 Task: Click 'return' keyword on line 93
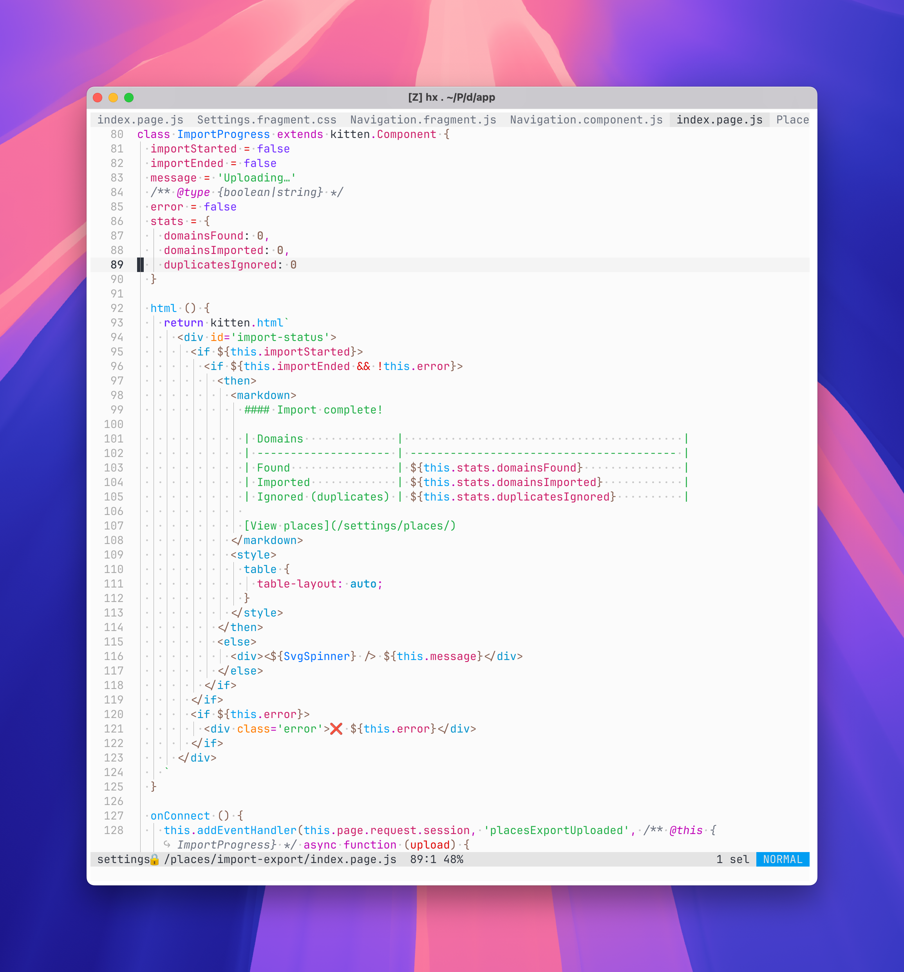[x=184, y=323]
